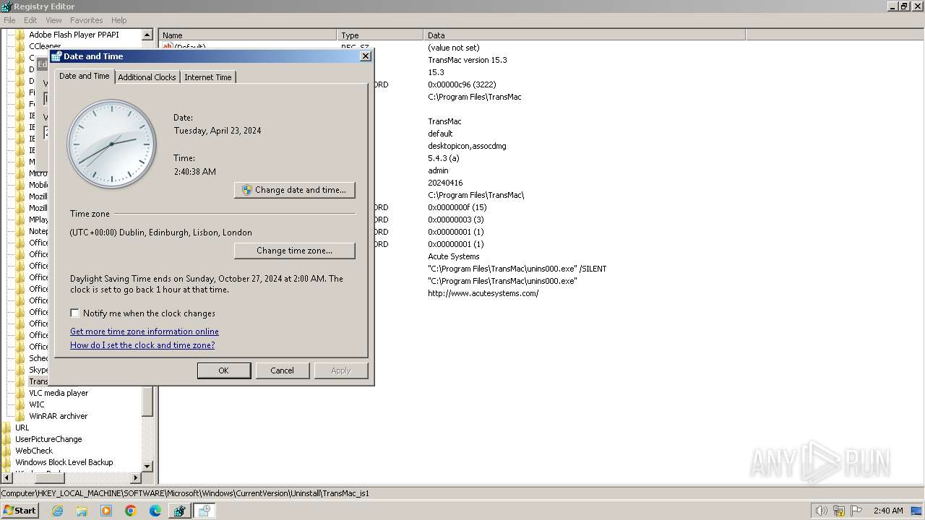Switch to Registry Editor taskbar button
Image resolution: width=925 pixels, height=520 pixels.
pyautogui.click(x=179, y=511)
